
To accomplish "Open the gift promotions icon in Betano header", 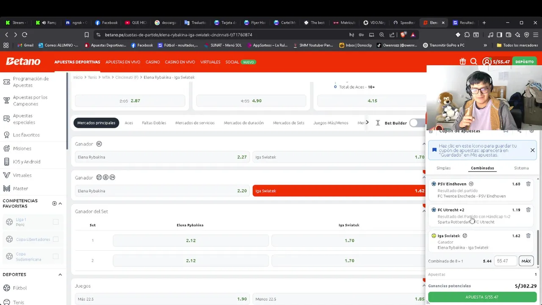I will pos(463,62).
